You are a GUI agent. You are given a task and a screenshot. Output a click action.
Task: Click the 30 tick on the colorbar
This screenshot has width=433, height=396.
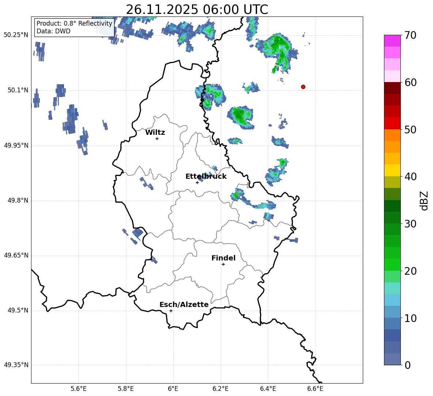410,224
